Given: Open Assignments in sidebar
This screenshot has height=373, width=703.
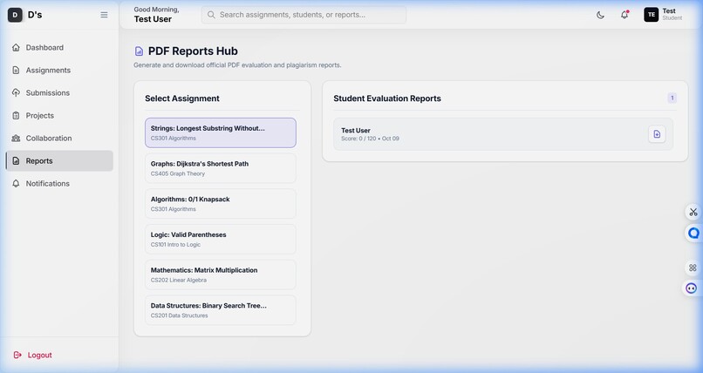Looking at the screenshot, I should pyautogui.click(x=59, y=71).
